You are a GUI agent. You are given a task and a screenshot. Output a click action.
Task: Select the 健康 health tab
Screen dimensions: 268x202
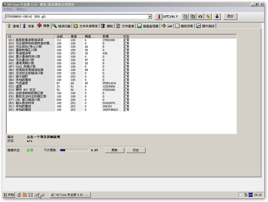pos(43,26)
